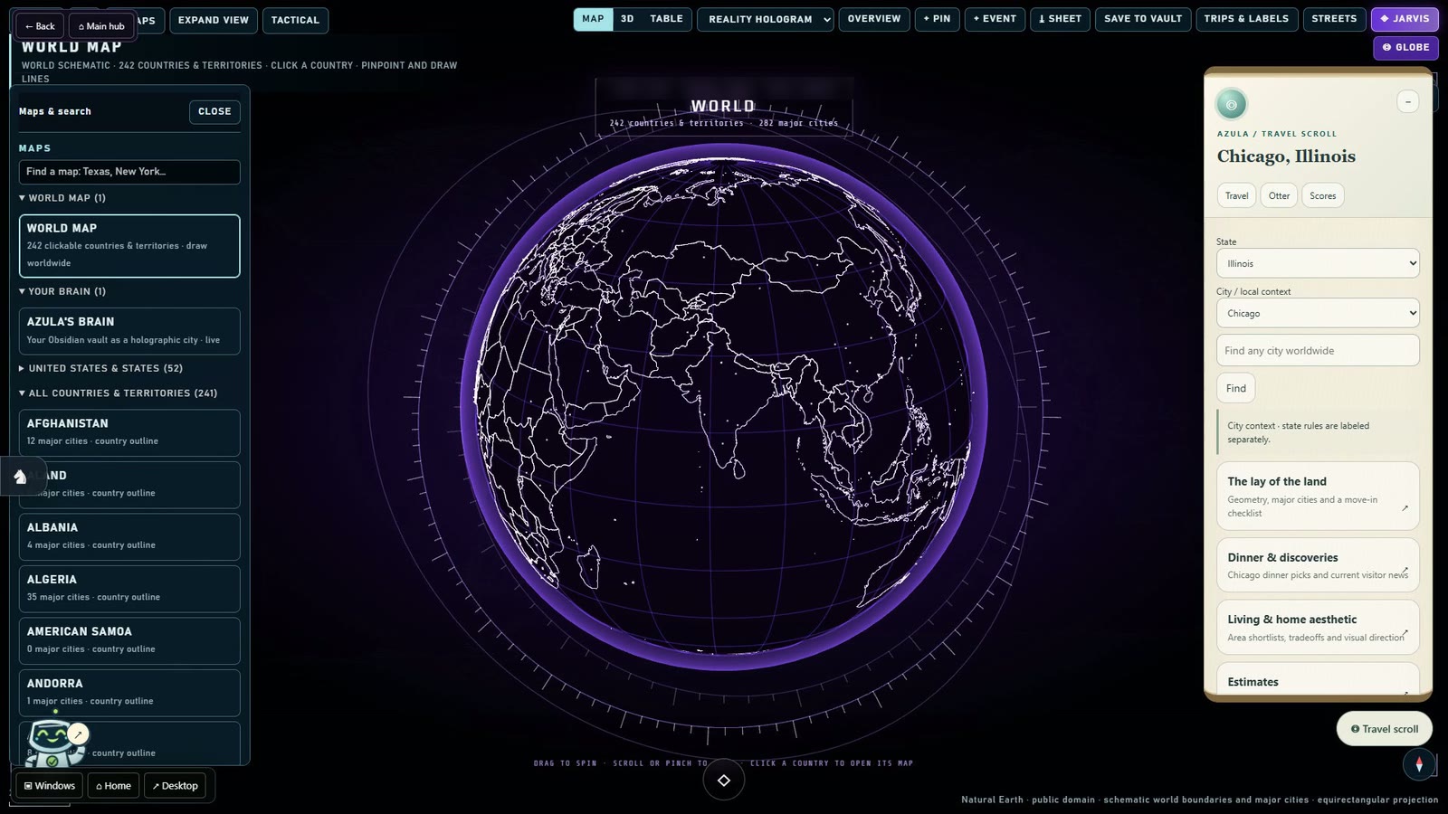Image resolution: width=1448 pixels, height=814 pixels.
Task: Open the Jarvis assistant
Action: [1405, 19]
